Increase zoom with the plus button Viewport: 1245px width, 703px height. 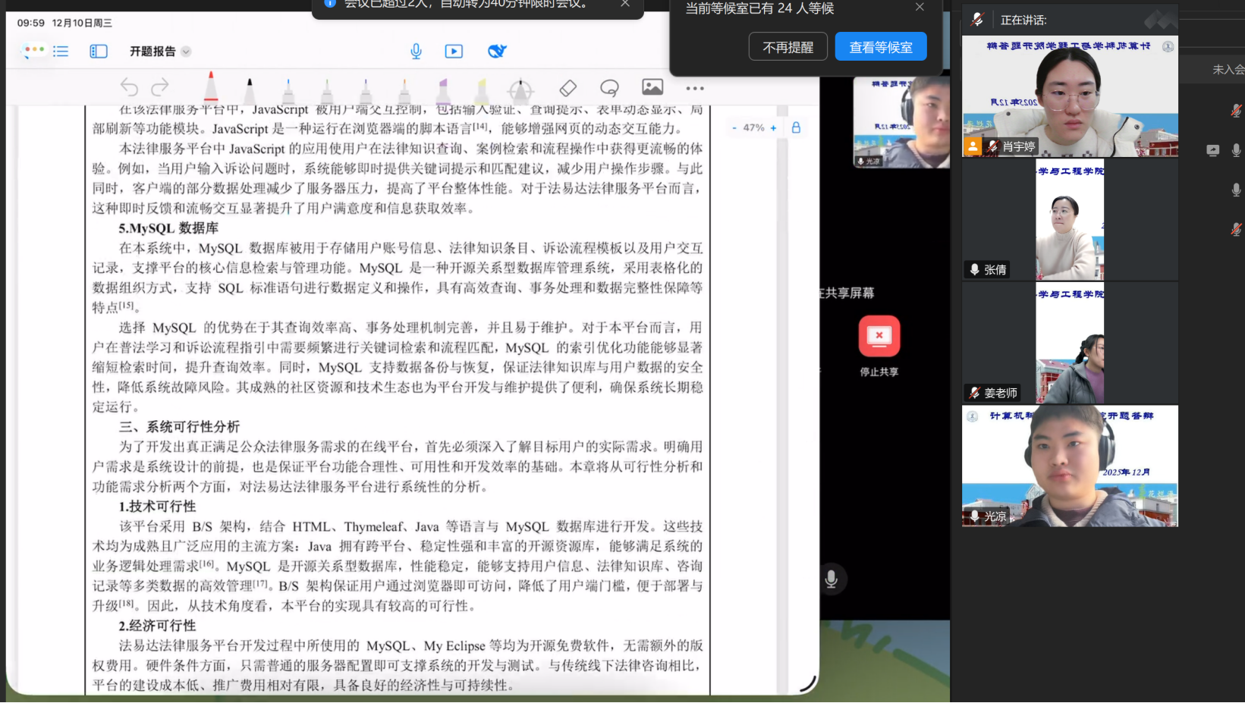tap(773, 128)
